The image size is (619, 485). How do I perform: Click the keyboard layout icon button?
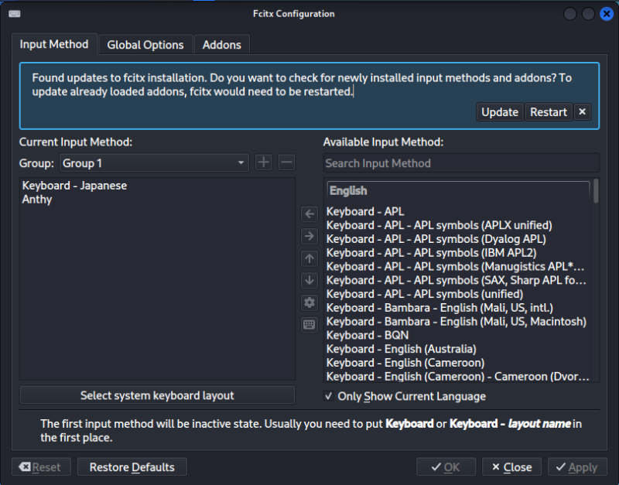309,325
